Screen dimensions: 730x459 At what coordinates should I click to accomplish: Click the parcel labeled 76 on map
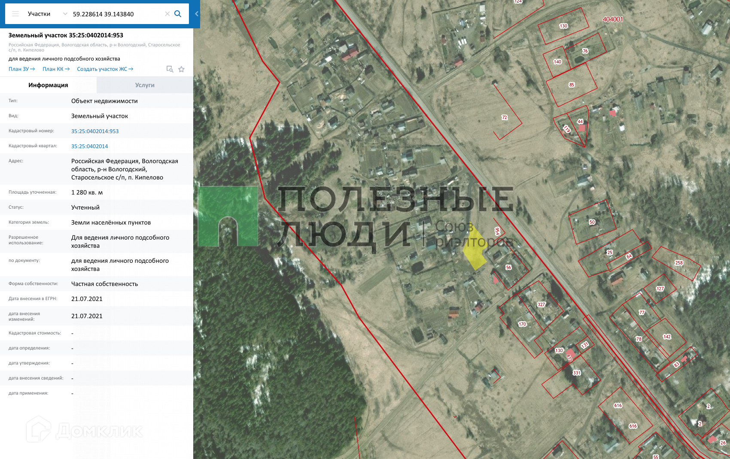coord(585,51)
